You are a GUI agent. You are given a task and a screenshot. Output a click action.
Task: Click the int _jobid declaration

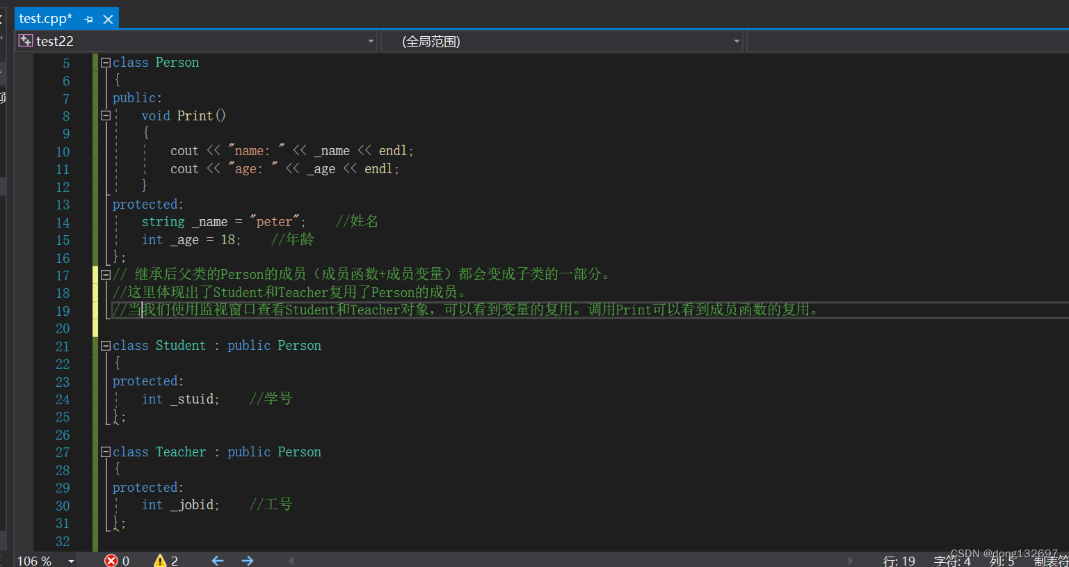pos(181,505)
